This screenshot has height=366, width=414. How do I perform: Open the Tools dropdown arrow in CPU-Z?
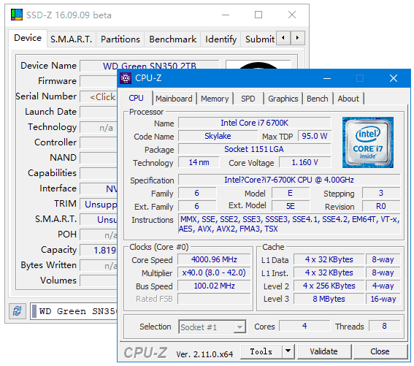(288, 351)
